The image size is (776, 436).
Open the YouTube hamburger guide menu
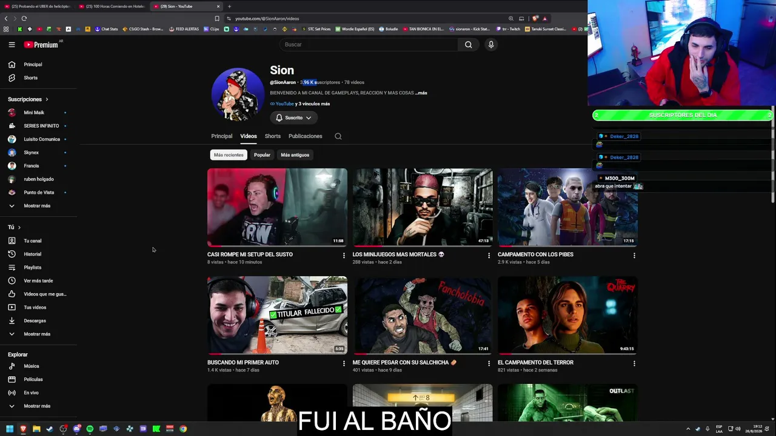point(12,44)
